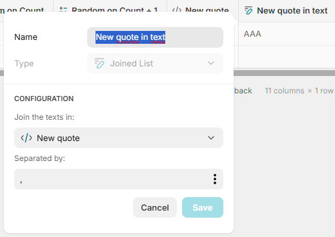335x237 pixels.
Task: Click the joined list icon in column header
Action: [249, 10]
